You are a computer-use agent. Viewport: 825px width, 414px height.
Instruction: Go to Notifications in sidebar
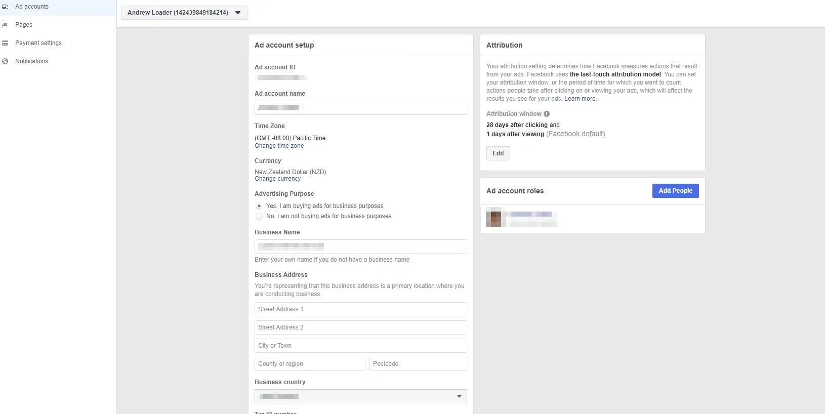click(31, 61)
